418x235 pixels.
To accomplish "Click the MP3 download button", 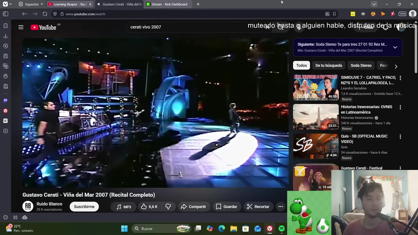I will pyautogui.click(x=124, y=207).
